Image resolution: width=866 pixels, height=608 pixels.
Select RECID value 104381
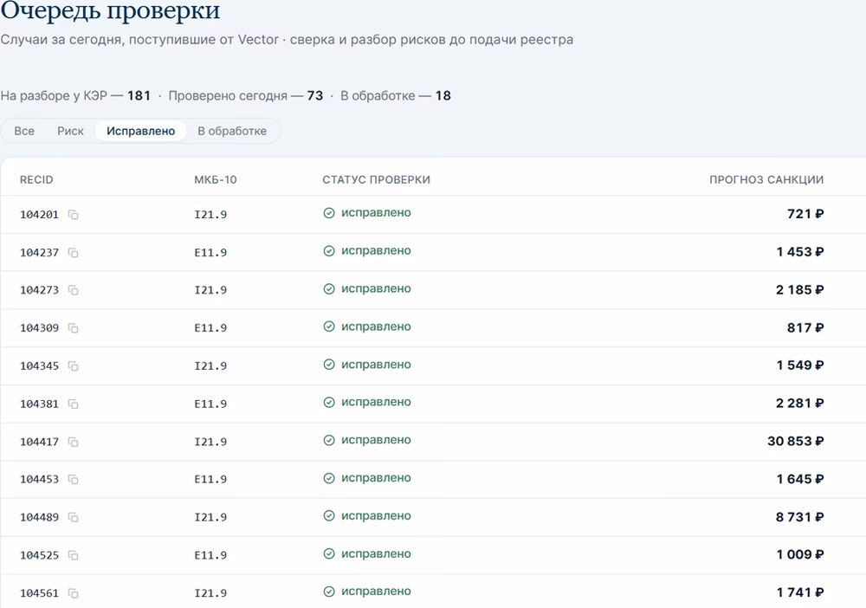pyautogui.click(x=39, y=404)
